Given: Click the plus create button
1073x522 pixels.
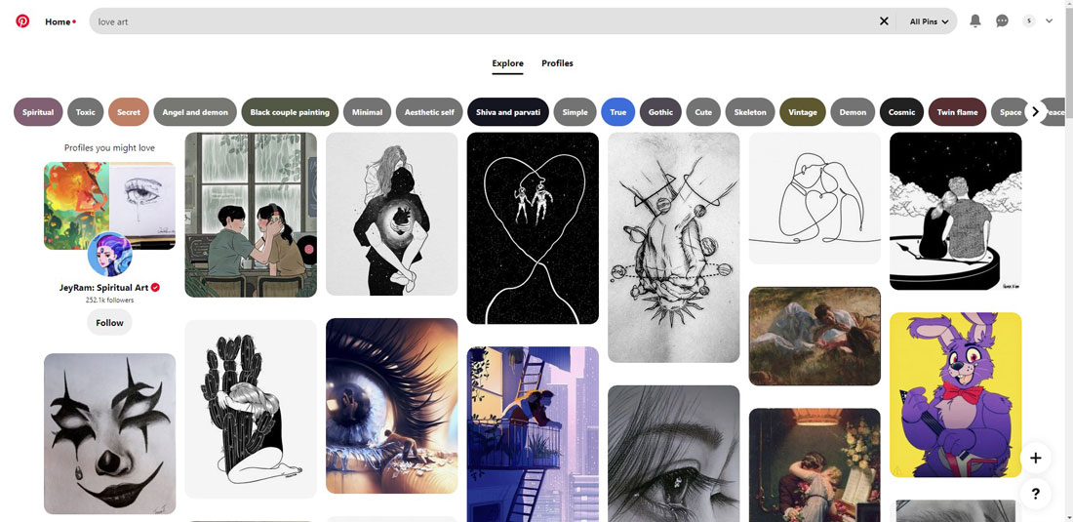Looking at the screenshot, I should pyautogui.click(x=1035, y=458).
